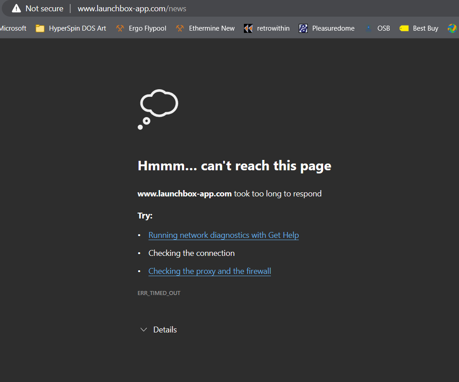Select the www.launchbox-app.com/news address bar URL
Viewport: 459px width, 382px height.
pyautogui.click(x=132, y=9)
